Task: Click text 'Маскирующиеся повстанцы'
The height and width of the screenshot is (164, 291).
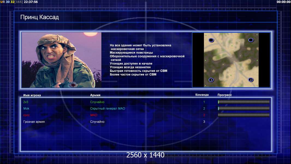Action: 131,52
